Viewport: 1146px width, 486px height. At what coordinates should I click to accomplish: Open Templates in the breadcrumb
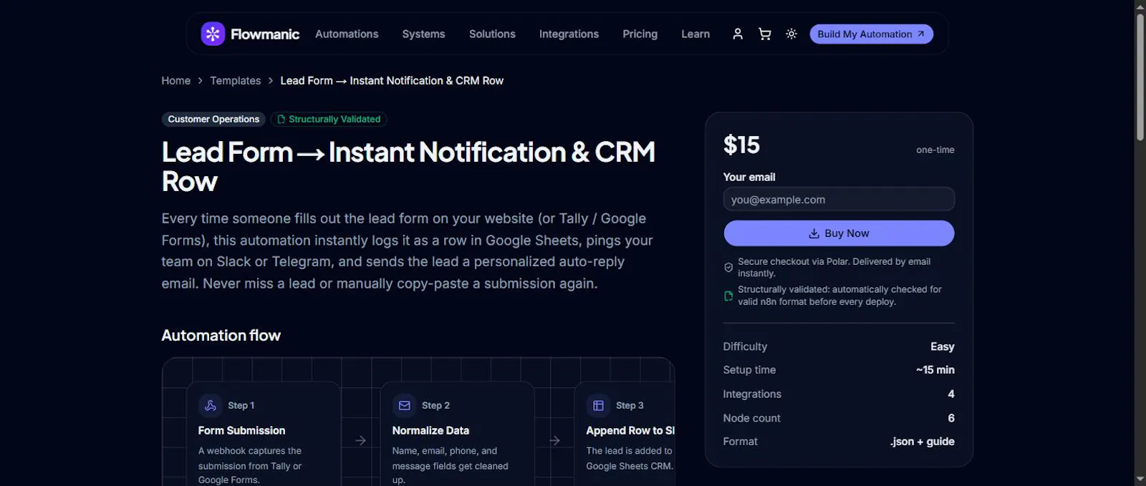coord(236,81)
